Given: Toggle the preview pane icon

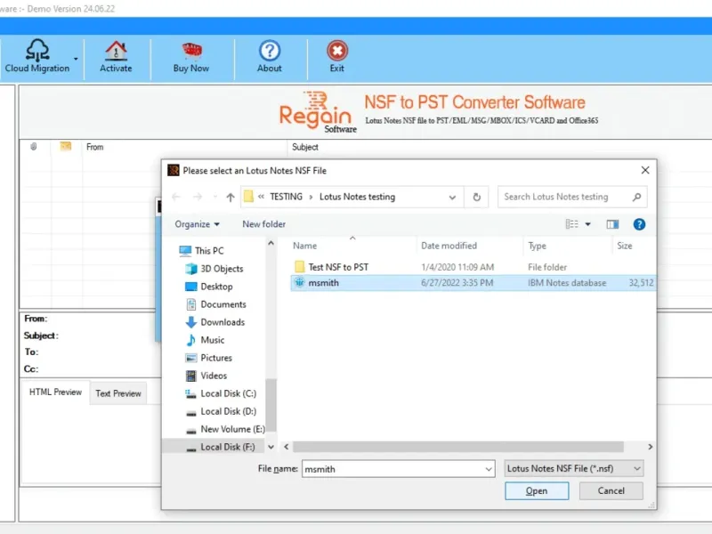Looking at the screenshot, I should (x=612, y=224).
